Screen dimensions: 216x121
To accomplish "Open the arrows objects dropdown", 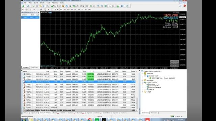I will [56, 10].
